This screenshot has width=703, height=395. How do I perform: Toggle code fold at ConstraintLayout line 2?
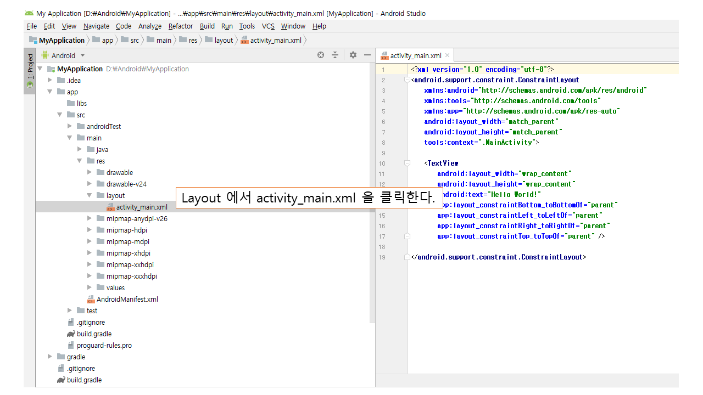[x=407, y=80]
